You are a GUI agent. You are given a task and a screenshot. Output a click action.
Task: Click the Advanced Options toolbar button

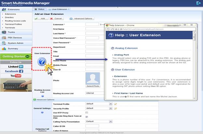[x=82, y=18]
